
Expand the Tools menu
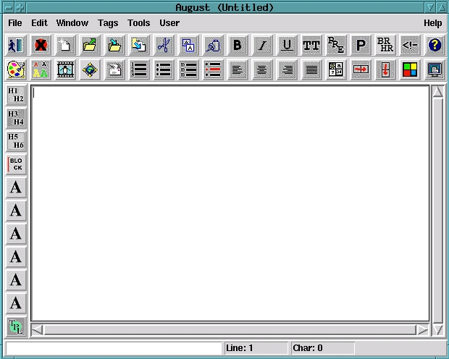tap(138, 23)
